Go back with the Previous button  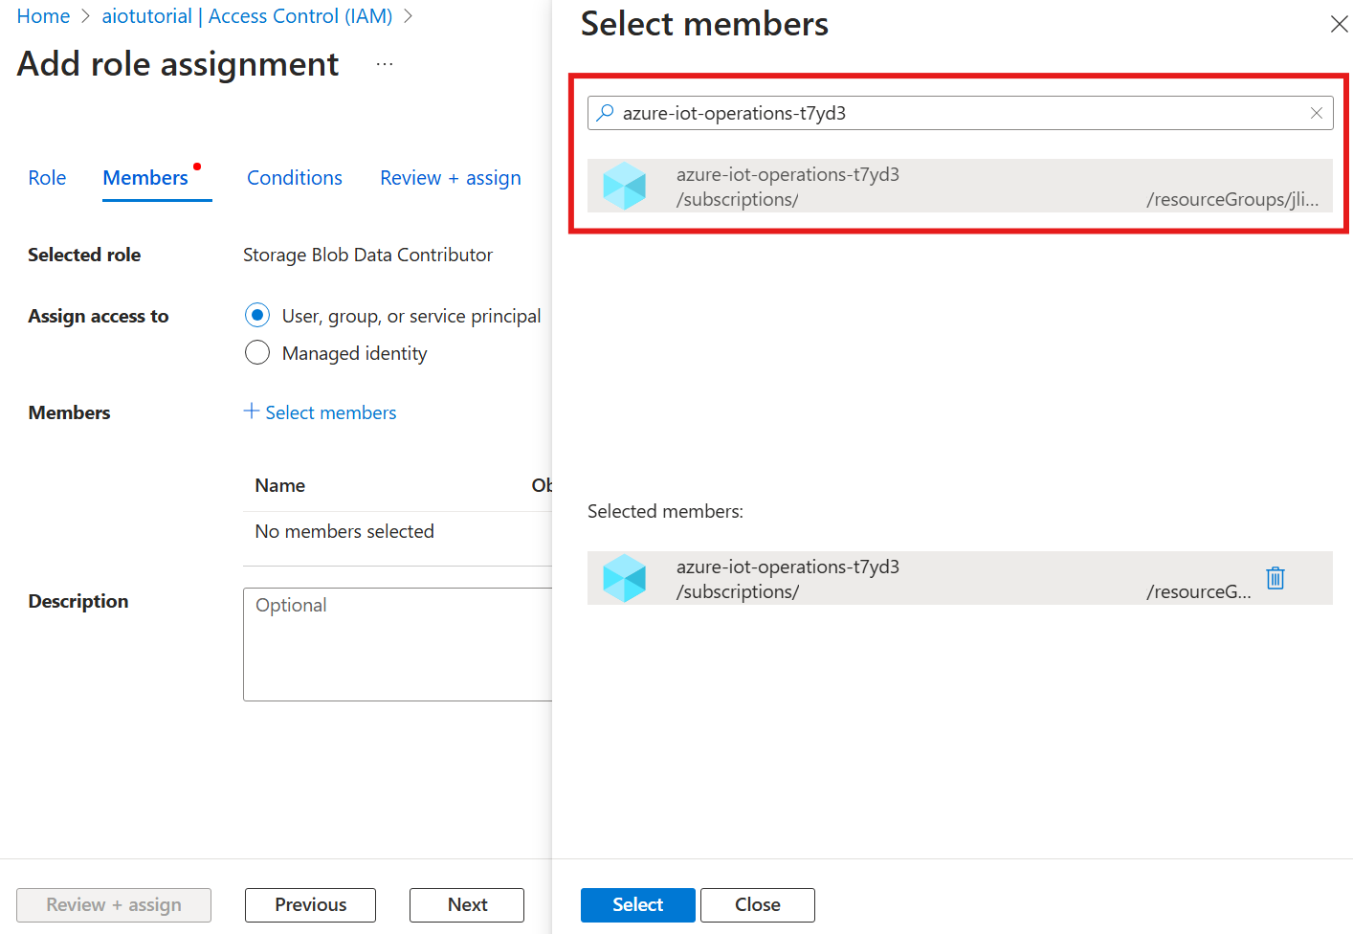click(310, 904)
